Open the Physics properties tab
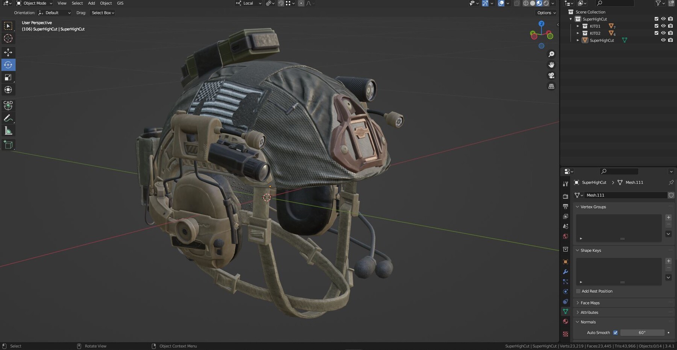Image resolution: width=677 pixels, height=350 pixels. pos(565,292)
